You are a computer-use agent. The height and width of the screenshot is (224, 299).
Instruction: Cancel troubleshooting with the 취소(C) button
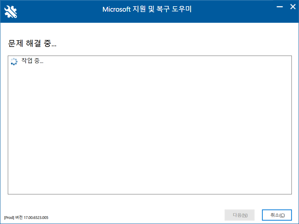(277, 215)
